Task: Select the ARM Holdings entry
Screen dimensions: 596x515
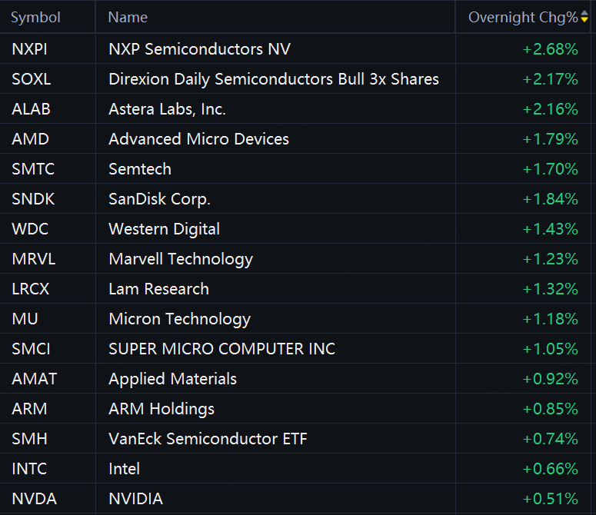Action: point(161,409)
